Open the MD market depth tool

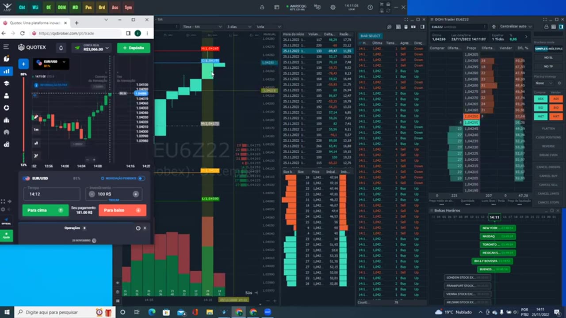[x=75, y=7]
